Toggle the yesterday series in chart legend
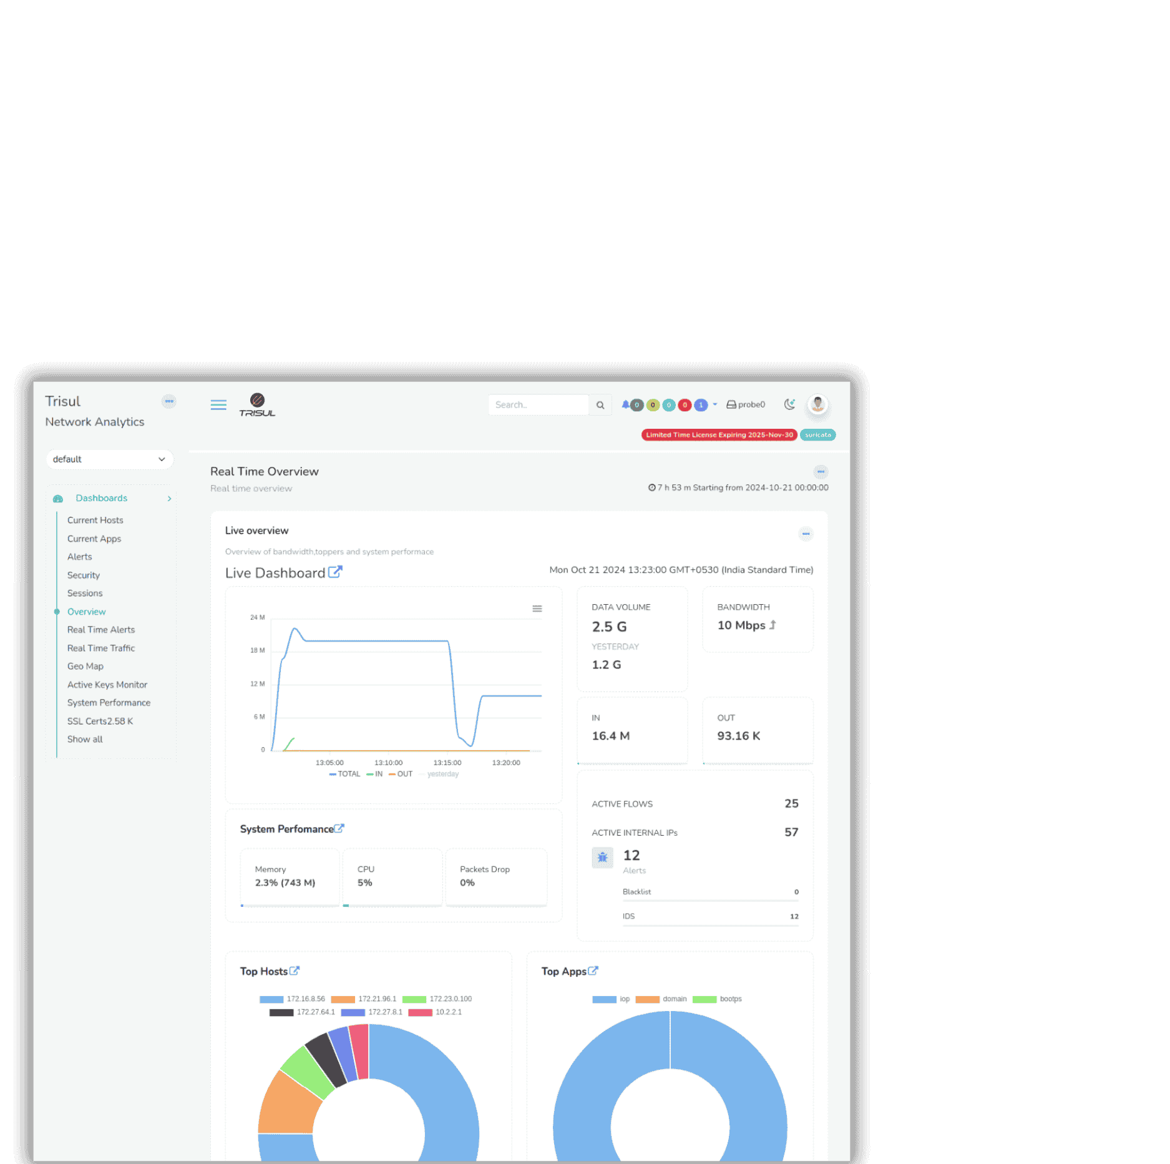 point(439,774)
